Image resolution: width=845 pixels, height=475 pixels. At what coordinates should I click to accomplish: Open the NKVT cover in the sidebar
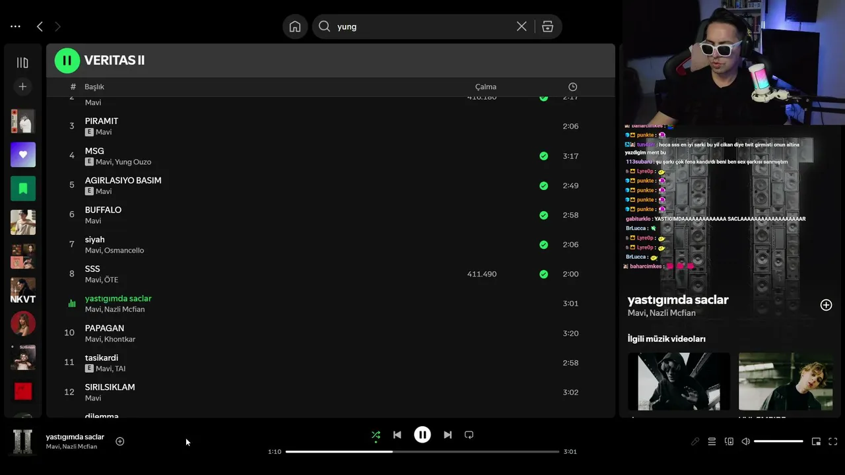coord(23,290)
